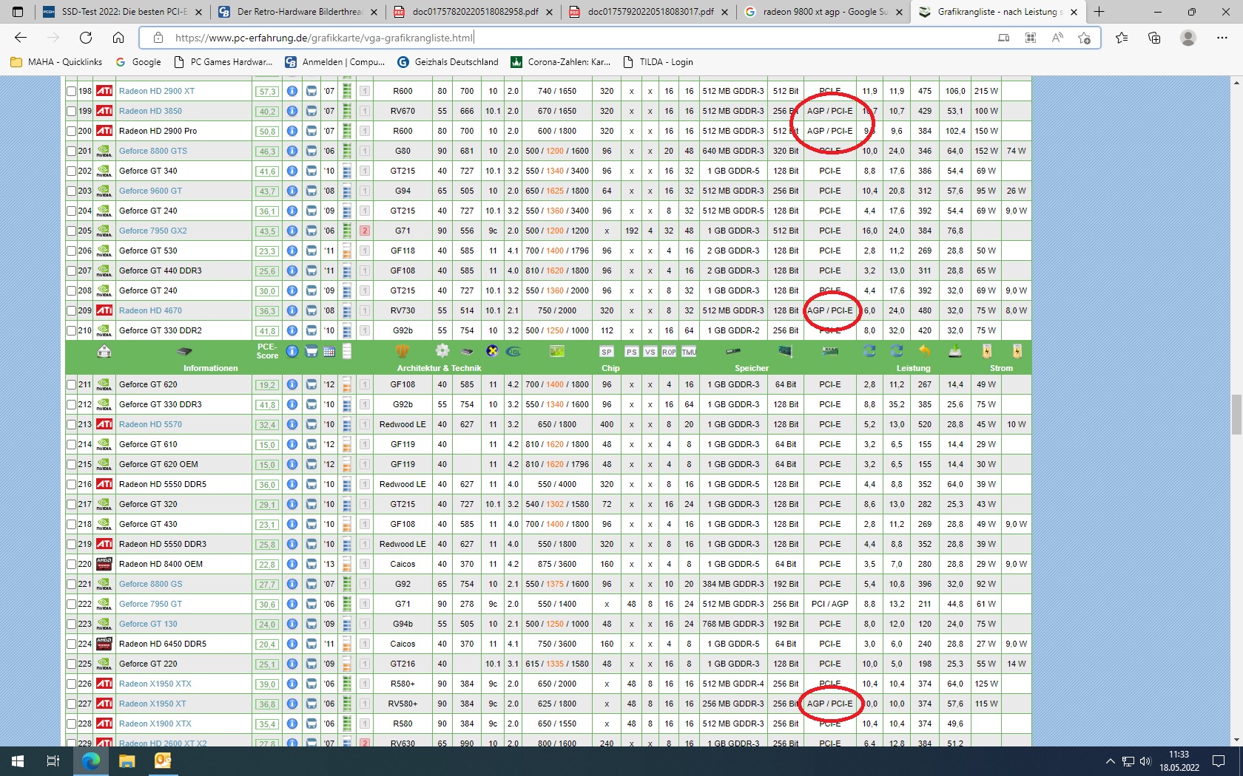The width and height of the screenshot is (1243, 776).
Task: Open File Explorer from the taskbar
Action: tap(127, 761)
